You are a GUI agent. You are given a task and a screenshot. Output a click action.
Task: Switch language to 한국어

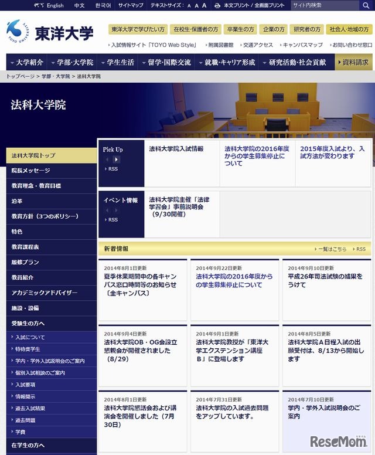pyautogui.click(x=103, y=5)
